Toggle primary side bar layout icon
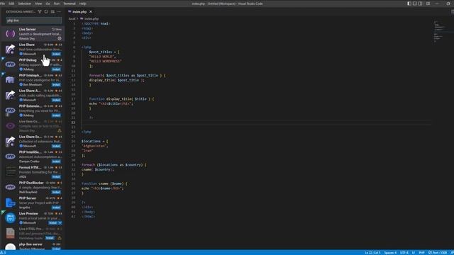Viewport: 454px width, 255px height. click(x=409, y=4)
